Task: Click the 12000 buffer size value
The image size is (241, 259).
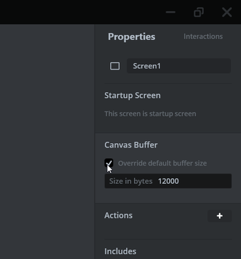Action: pyautogui.click(x=168, y=181)
